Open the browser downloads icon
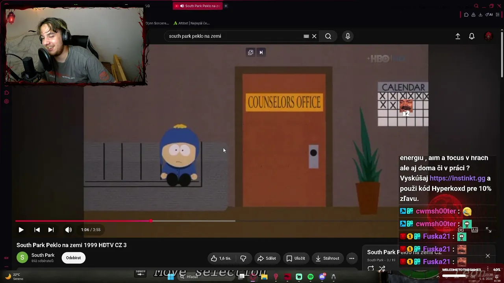The width and height of the screenshot is (504, 283). click(x=480, y=15)
